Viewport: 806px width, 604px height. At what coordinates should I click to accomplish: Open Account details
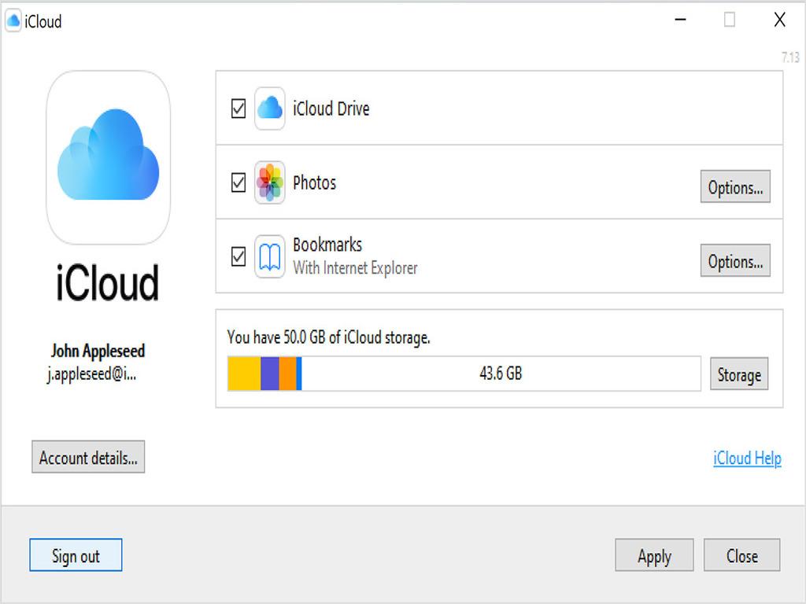[x=88, y=458]
